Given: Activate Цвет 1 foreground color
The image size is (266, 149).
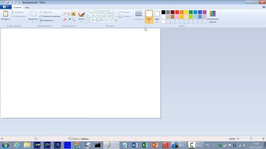Looking at the screenshot, I should point(149,17).
